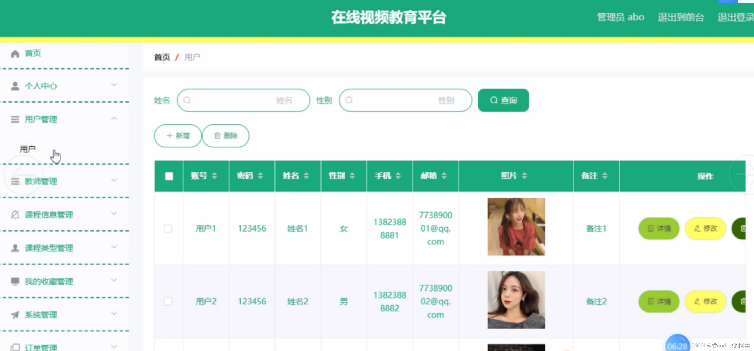This screenshot has height=351, width=754.
Task: Sort table by 账号 column arrows
Action: click(x=215, y=175)
